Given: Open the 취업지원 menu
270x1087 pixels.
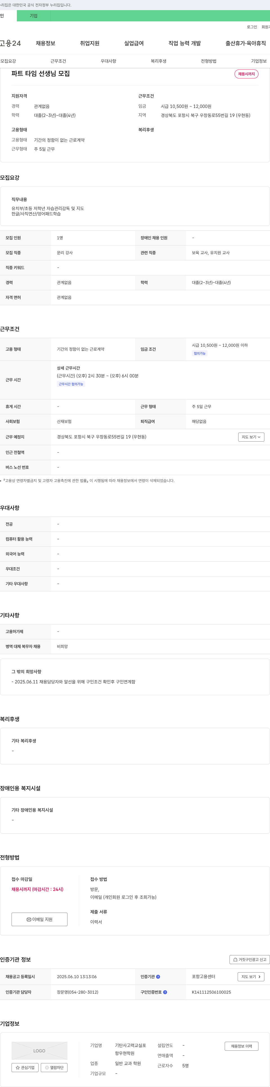Looking at the screenshot, I should point(90,44).
